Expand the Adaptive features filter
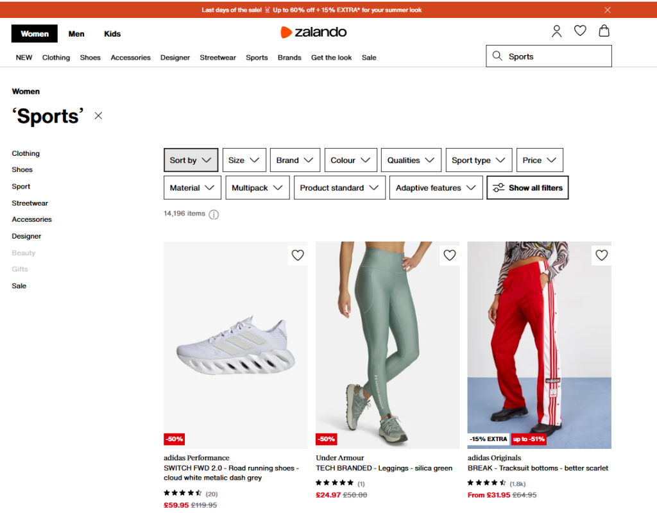The image size is (657, 513). coord(436,188)
